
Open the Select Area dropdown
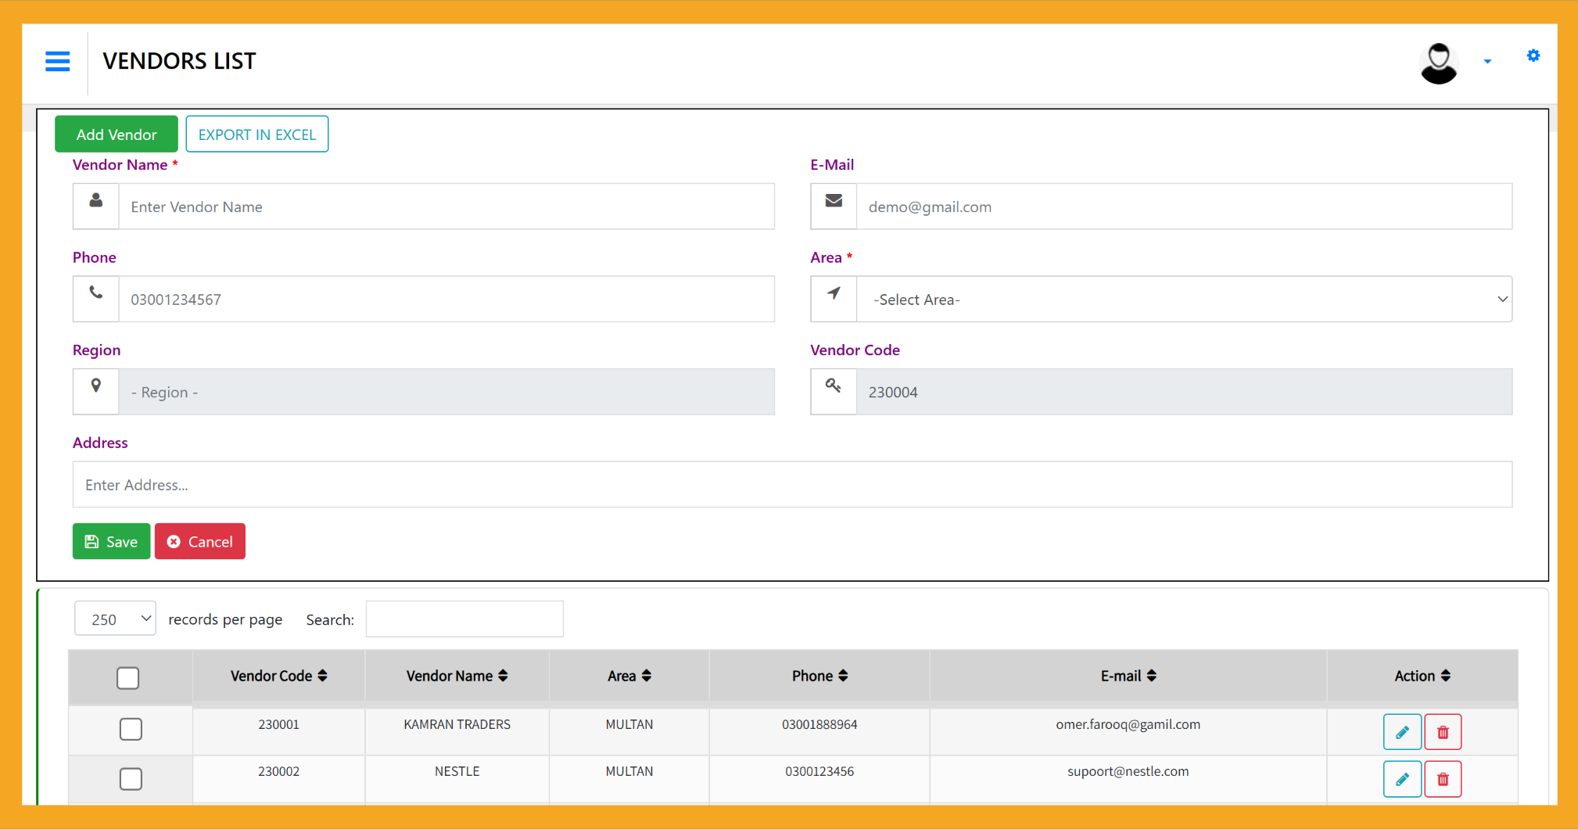1183,300
